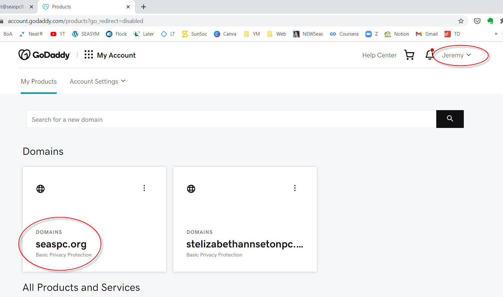Open three-dot menu on seaspc.org card
503x297 pixels.
pos(144,188)
